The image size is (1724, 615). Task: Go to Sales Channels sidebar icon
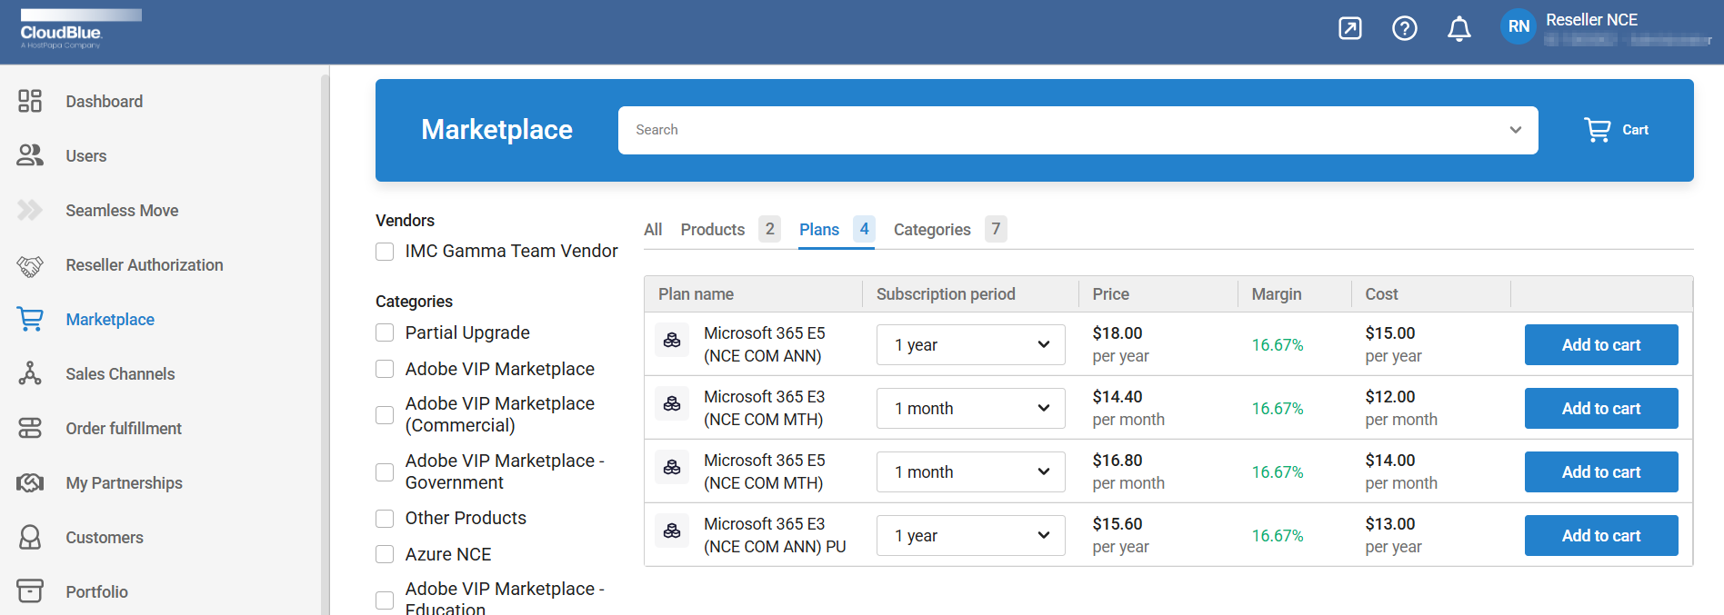pos(30,373)
